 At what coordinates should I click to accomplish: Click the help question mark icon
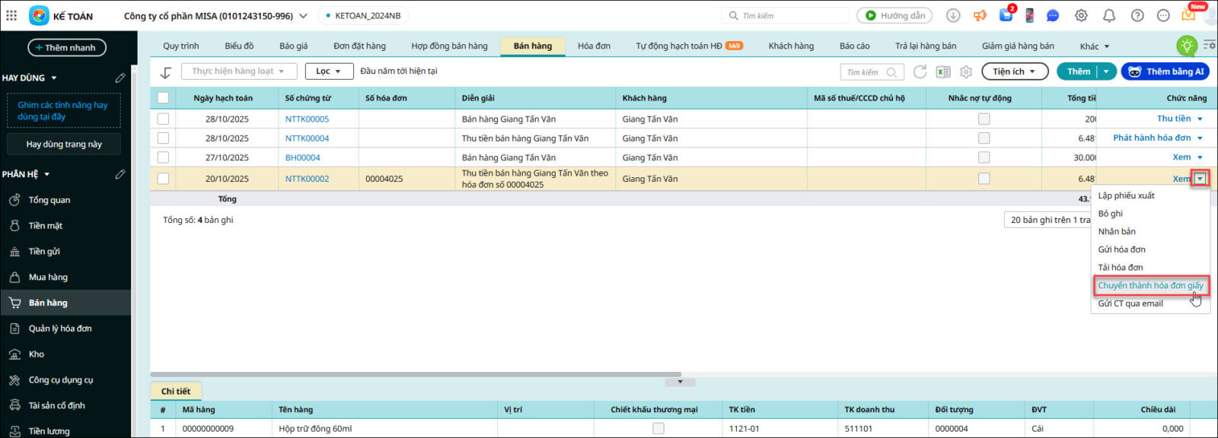pyautogui.click(x=1137, y=15)
